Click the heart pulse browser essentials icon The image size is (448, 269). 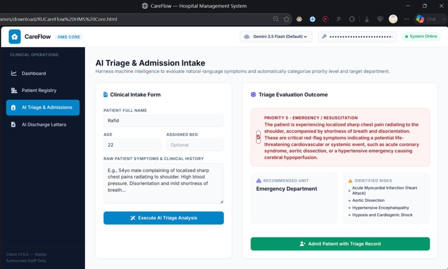pos(380,19)
